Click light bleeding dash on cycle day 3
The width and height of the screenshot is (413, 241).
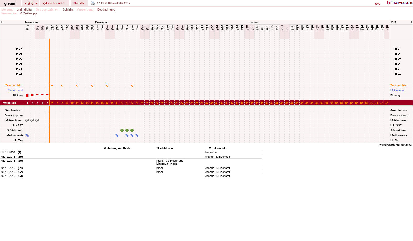(x=37, y=94)
